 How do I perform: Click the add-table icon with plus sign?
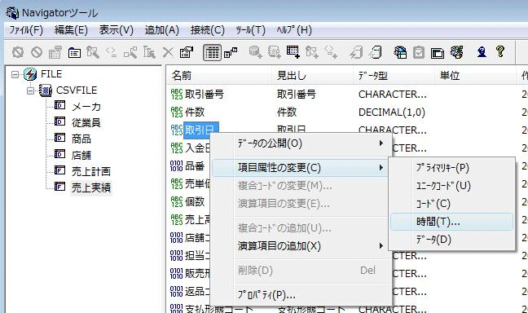click(293, 52)
